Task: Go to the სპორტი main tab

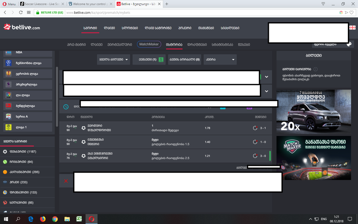Action: [x=90, y=28]
